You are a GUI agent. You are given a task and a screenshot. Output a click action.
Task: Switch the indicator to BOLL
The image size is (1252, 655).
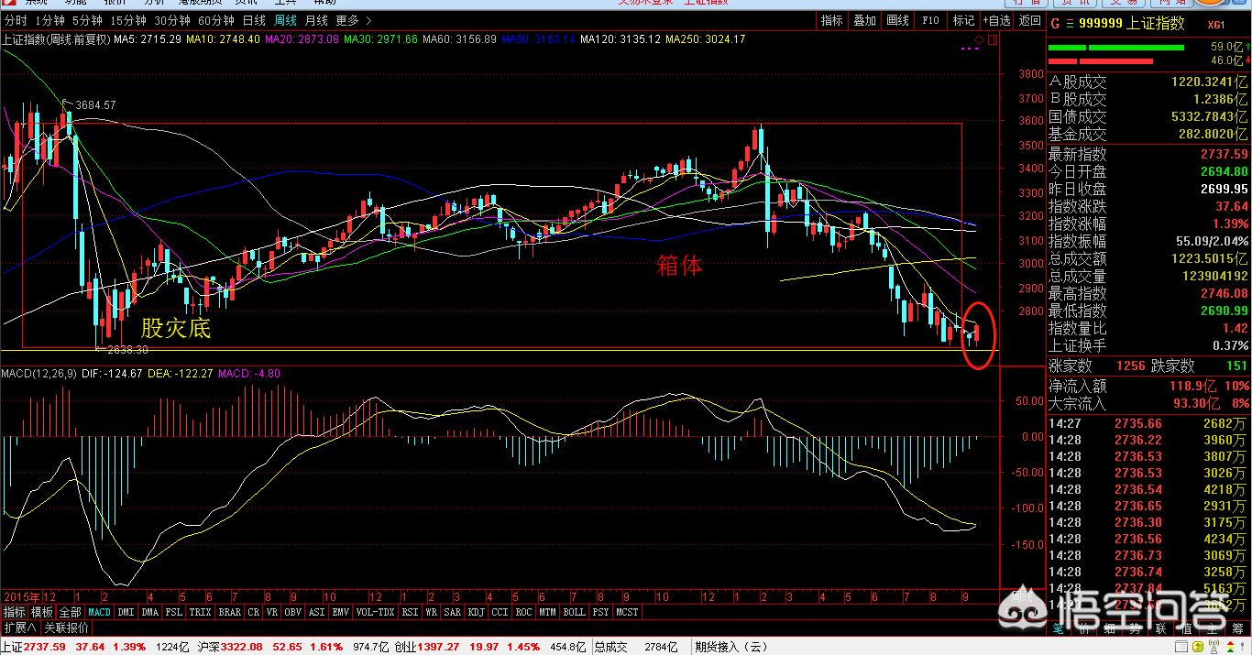point(574,612)
